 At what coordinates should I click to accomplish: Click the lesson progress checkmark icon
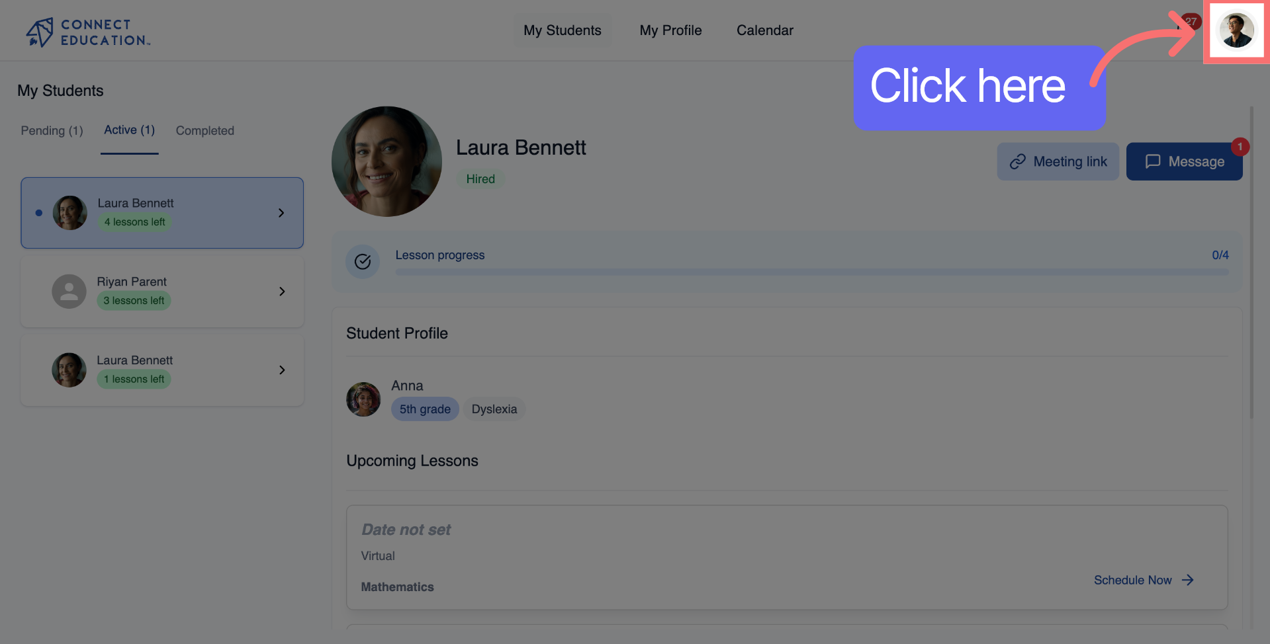(363, 262)
